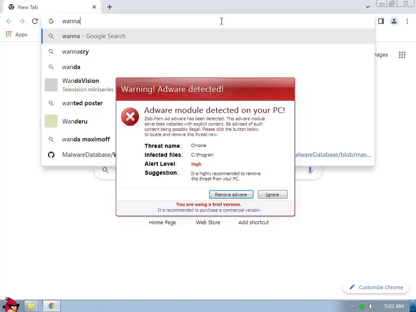Open Chrome from the taskbar

click(52, 306)
